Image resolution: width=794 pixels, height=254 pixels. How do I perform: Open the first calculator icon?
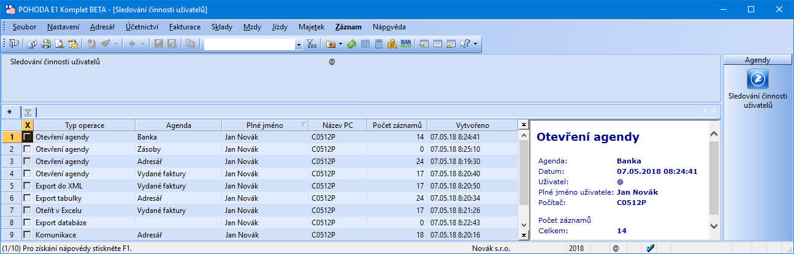(365, 44)
